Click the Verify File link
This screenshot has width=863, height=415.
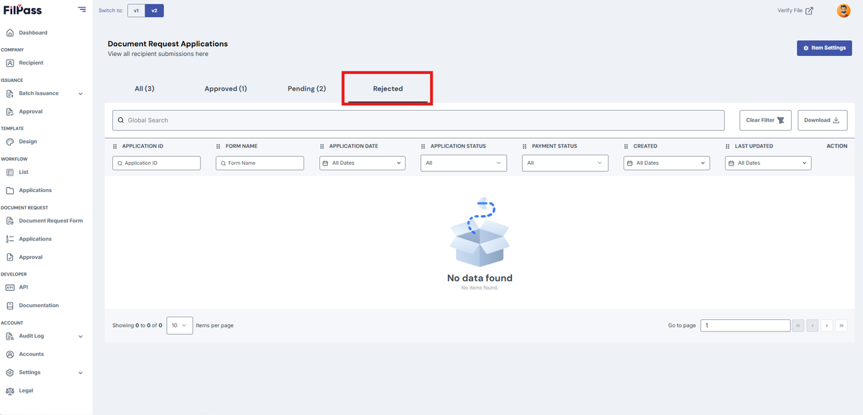coord(795,11)
